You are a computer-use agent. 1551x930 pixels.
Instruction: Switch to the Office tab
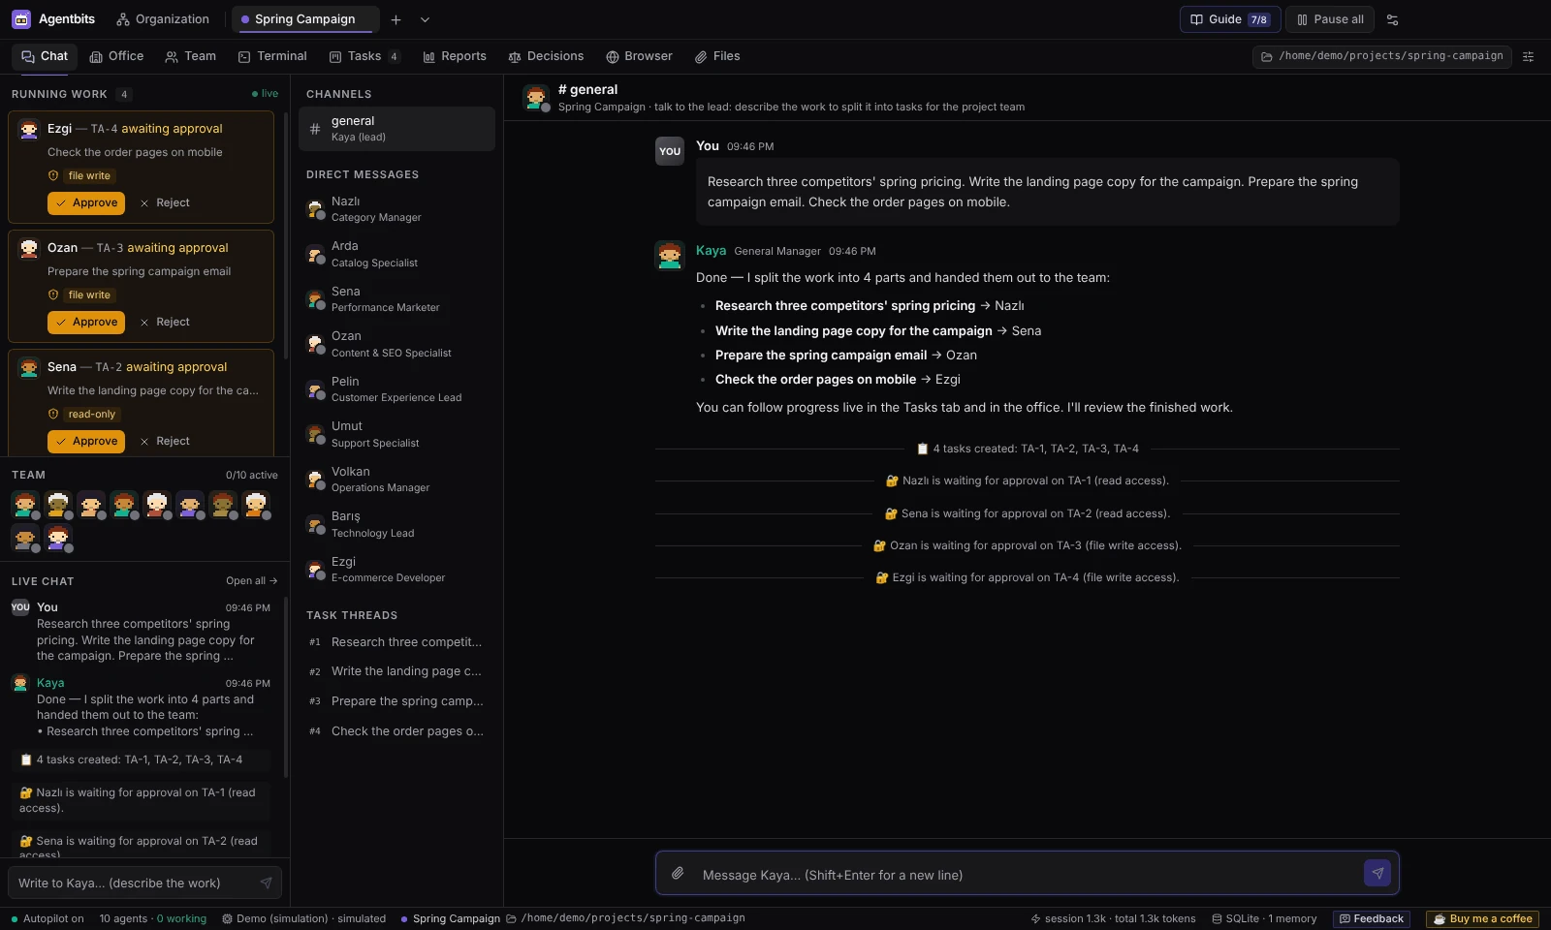(x=116, y=56)
